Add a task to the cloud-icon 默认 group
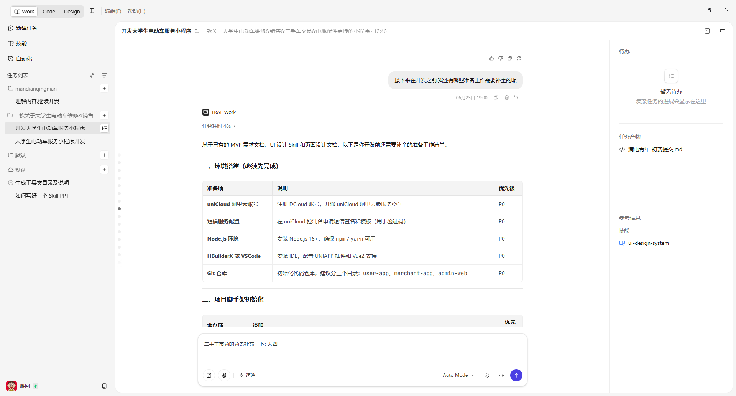 104,170
